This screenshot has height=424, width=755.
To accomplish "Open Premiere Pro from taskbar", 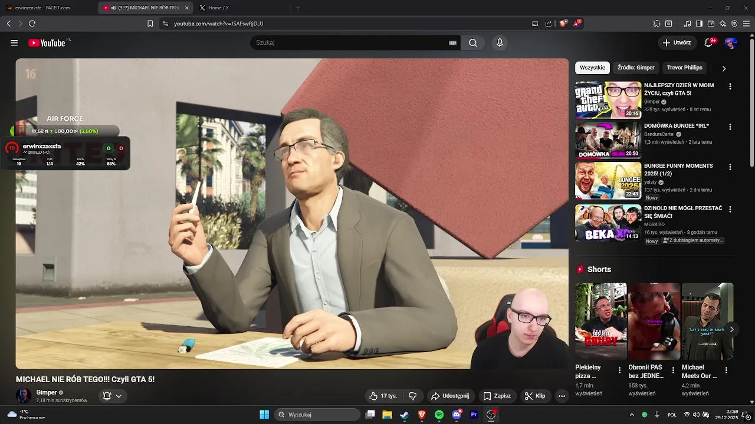I will [x=474, y=415].
